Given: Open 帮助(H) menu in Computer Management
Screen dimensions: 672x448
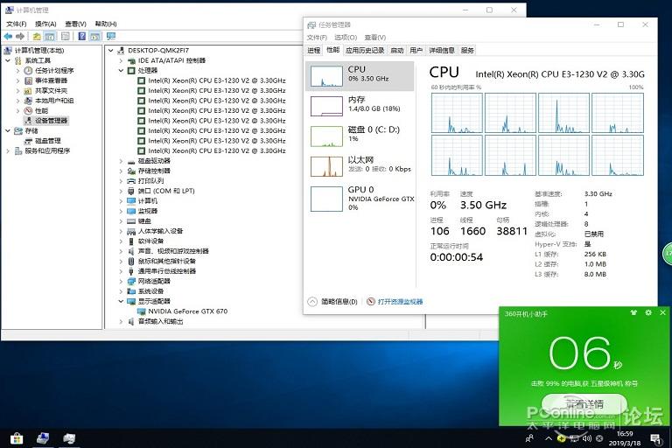Looking at the screenshot, I should [105, 24].
